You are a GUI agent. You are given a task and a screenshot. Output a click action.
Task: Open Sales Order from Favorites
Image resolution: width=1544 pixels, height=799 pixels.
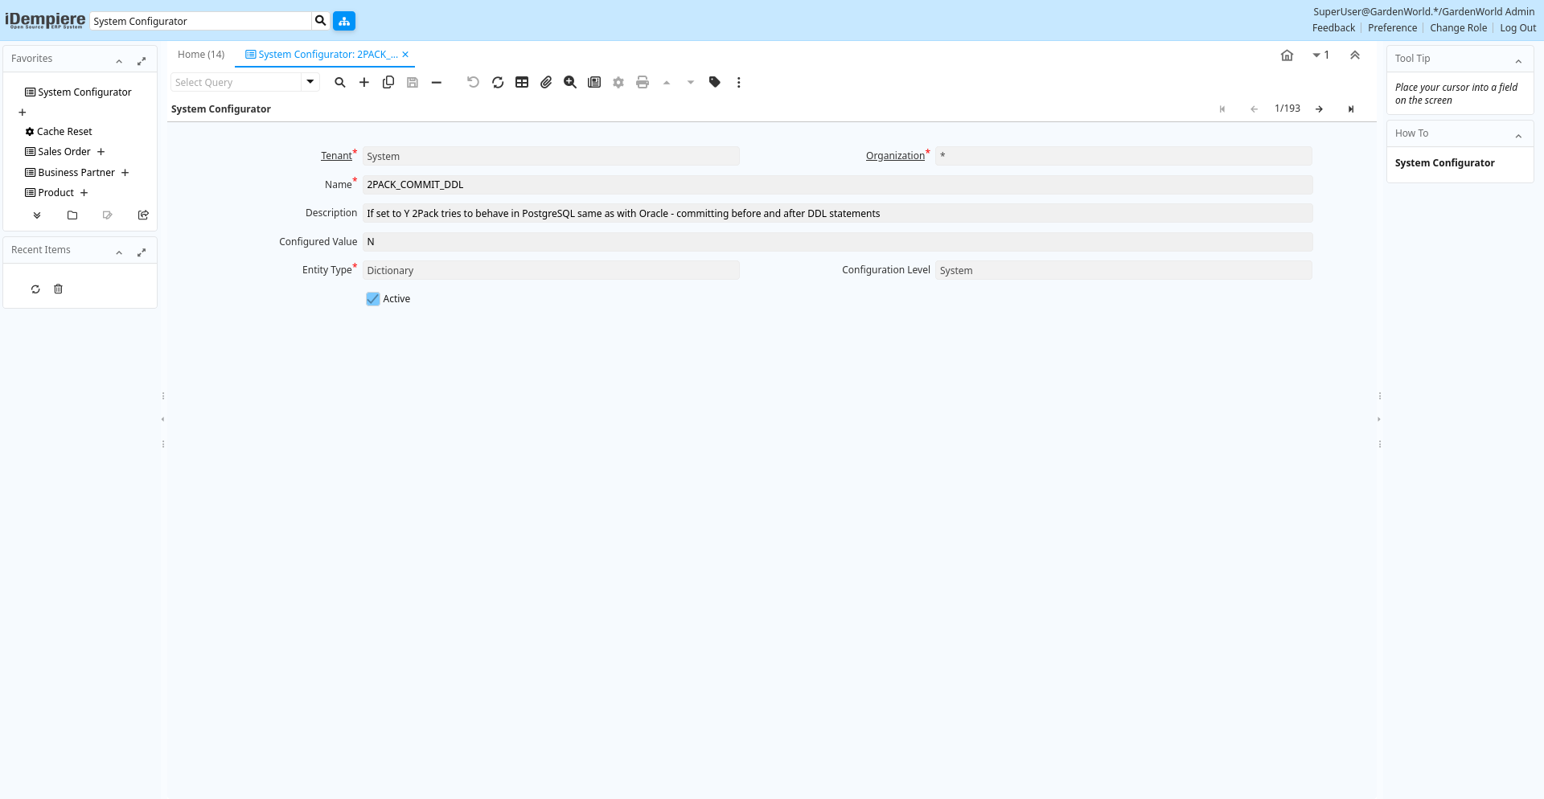[64, 152]
